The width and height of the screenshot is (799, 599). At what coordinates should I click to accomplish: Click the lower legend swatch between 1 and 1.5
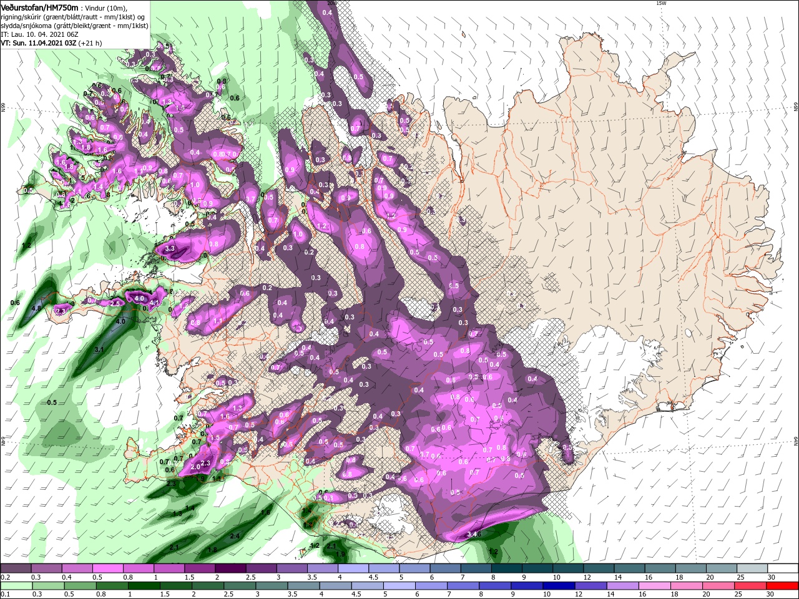[144, 586]
